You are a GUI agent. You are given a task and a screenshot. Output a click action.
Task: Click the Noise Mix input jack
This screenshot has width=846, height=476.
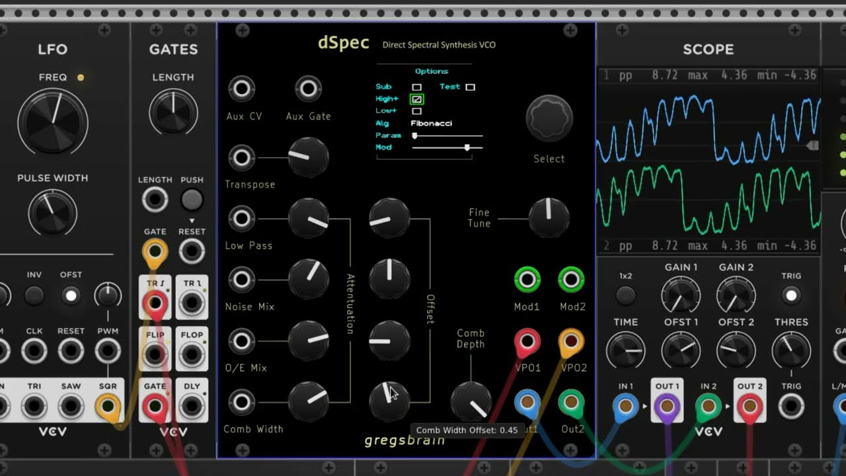[242, 280]
